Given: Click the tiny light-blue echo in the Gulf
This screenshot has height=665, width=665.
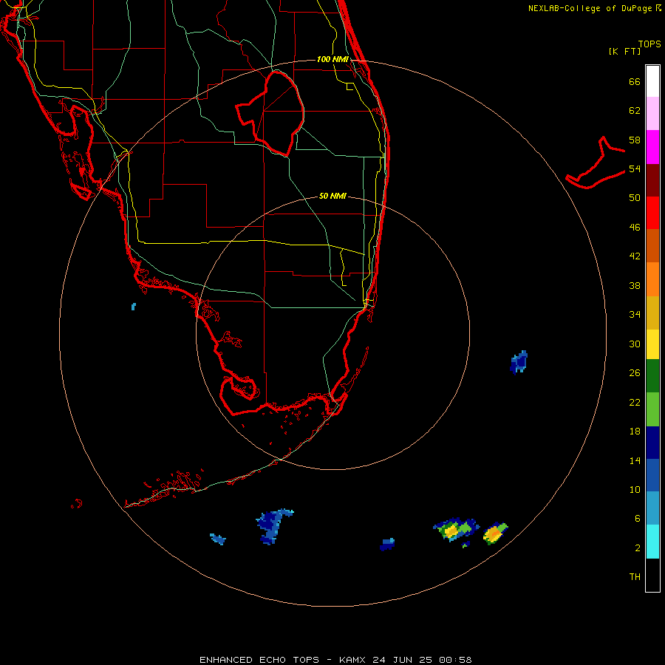Looking at the screenshot, I should [x=134, y=306].
